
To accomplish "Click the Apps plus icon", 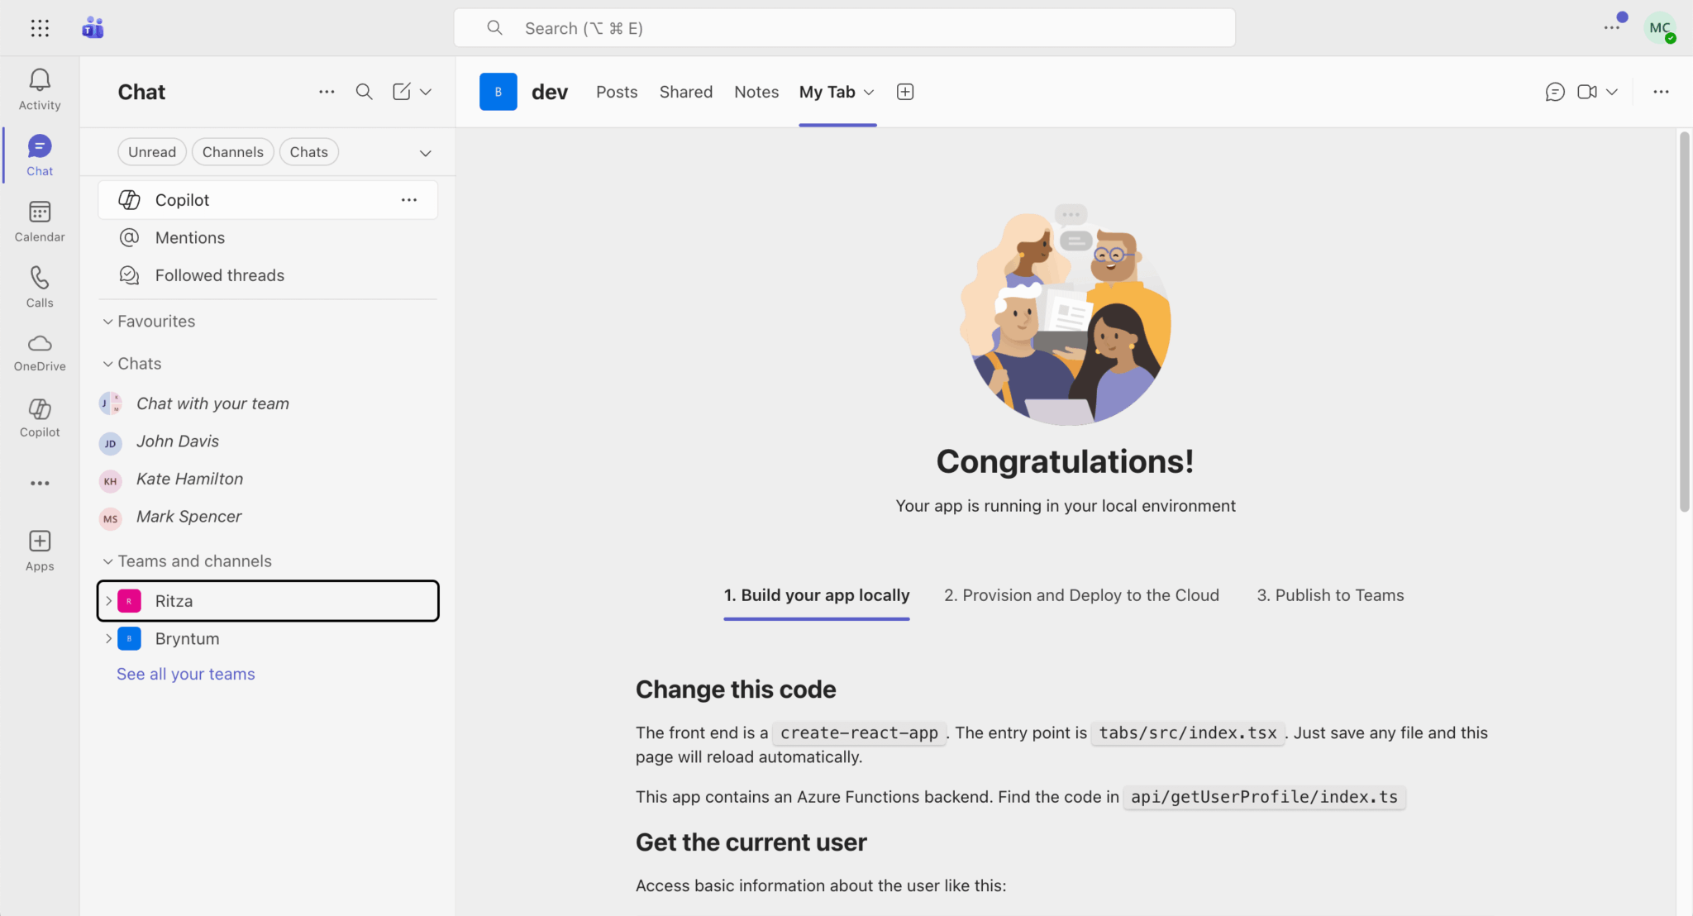I will coord(40,541).
